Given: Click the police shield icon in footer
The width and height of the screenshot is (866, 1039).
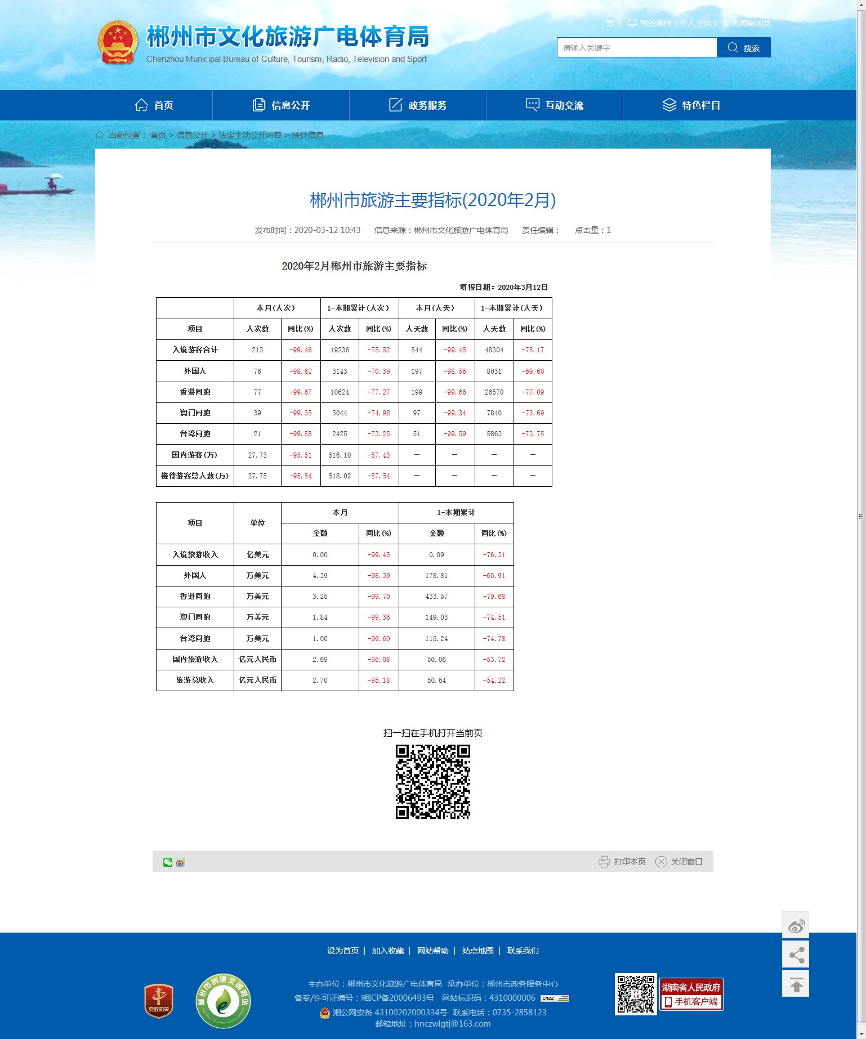Looking at the screenshot, I should (x=325, y=1013).
